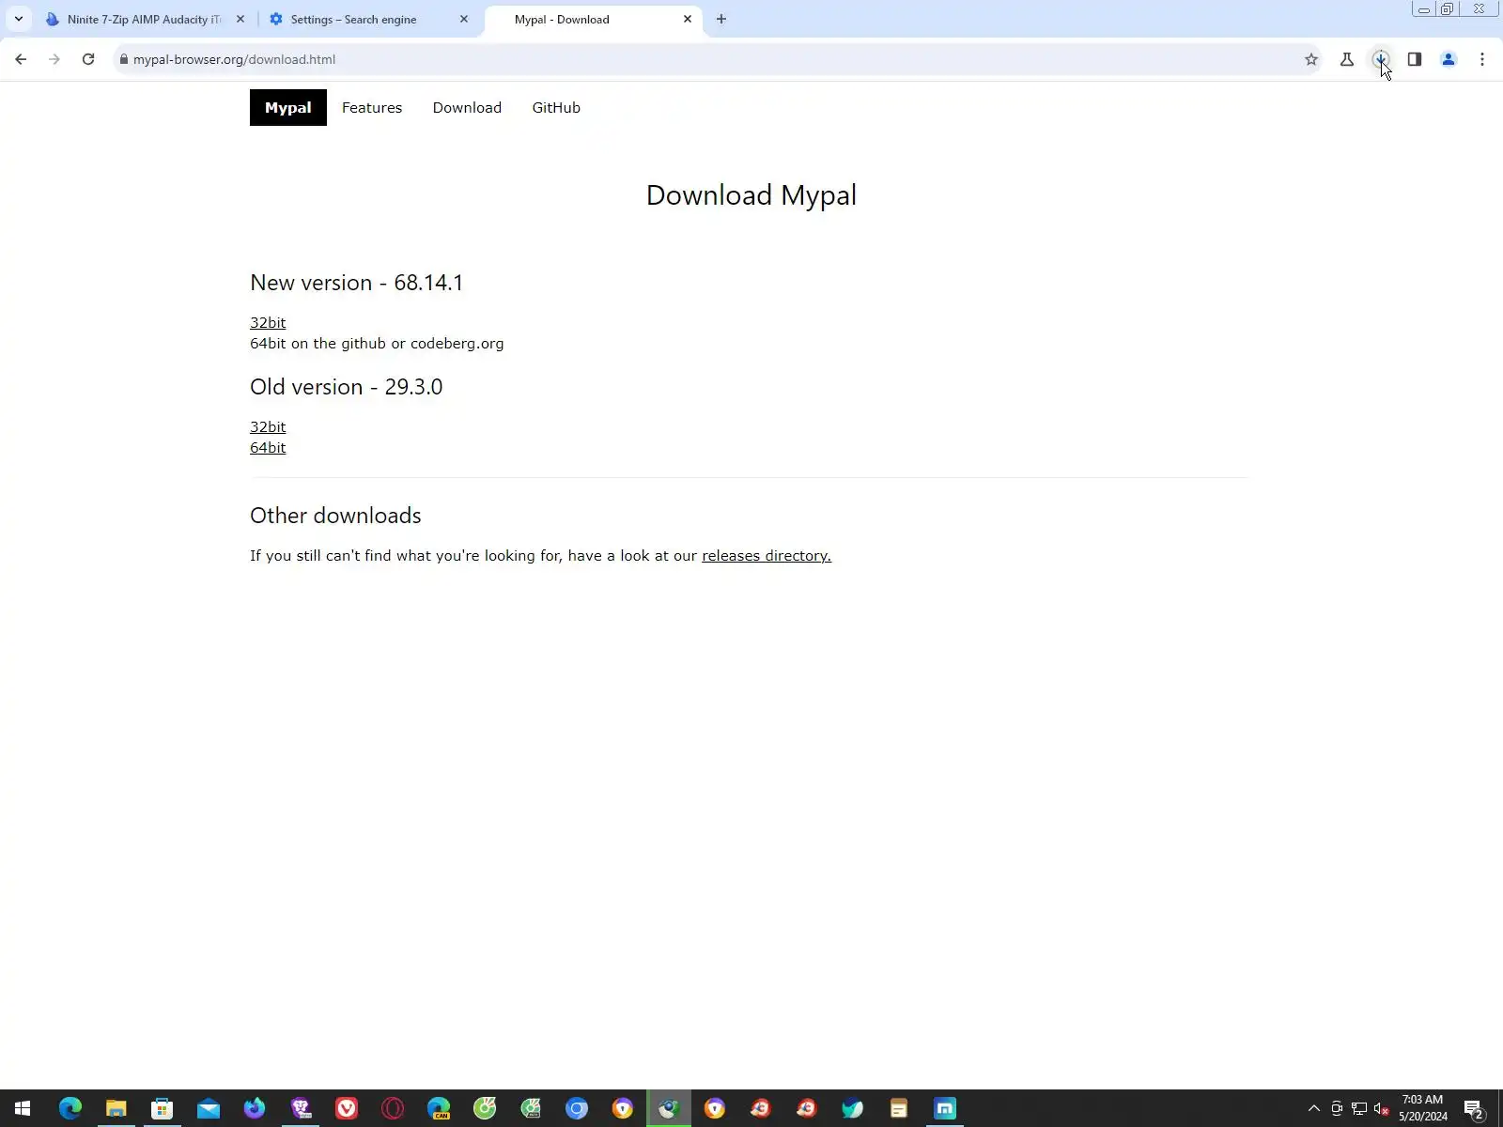Open the releases directory link

click(x=767, y=555)
